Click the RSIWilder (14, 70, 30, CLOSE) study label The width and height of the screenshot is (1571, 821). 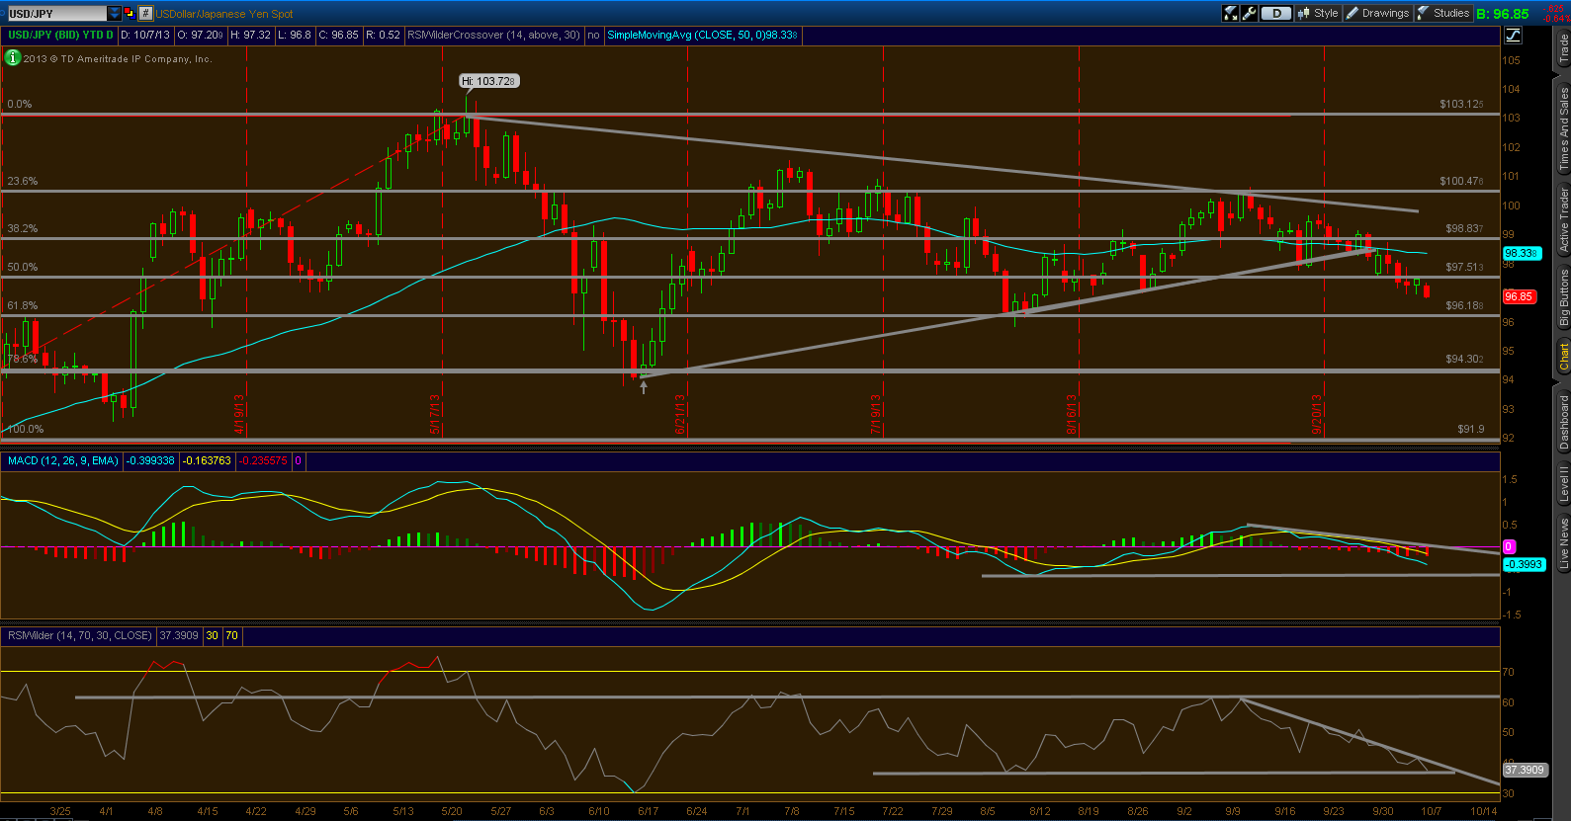(x=79, y=635)
